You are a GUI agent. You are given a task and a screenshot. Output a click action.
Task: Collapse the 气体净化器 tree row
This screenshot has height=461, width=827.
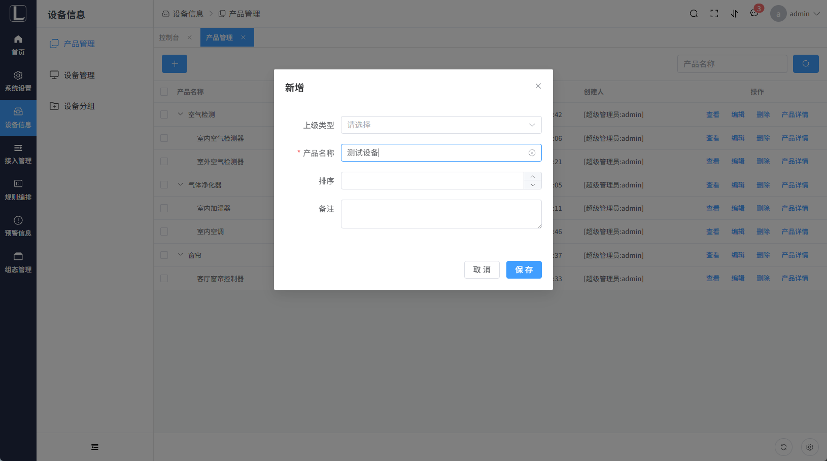(180, 184)
